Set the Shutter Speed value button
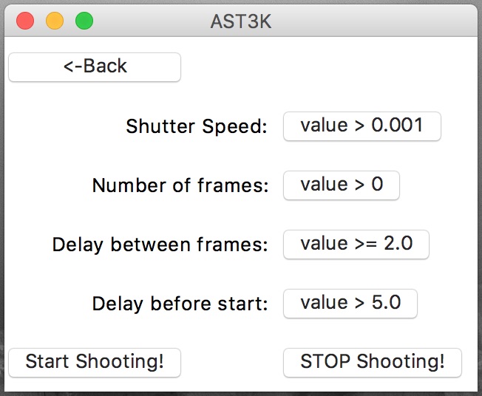This screenshot has height=396, width=482. [361, 126]
